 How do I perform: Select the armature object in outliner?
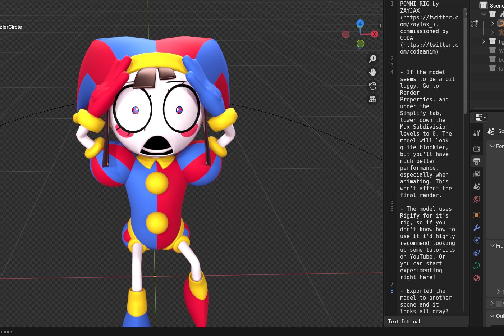click(x=501, y=32)
